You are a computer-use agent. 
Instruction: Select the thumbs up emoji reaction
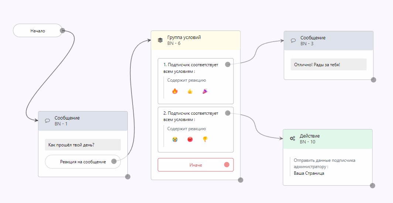point(190,91)
